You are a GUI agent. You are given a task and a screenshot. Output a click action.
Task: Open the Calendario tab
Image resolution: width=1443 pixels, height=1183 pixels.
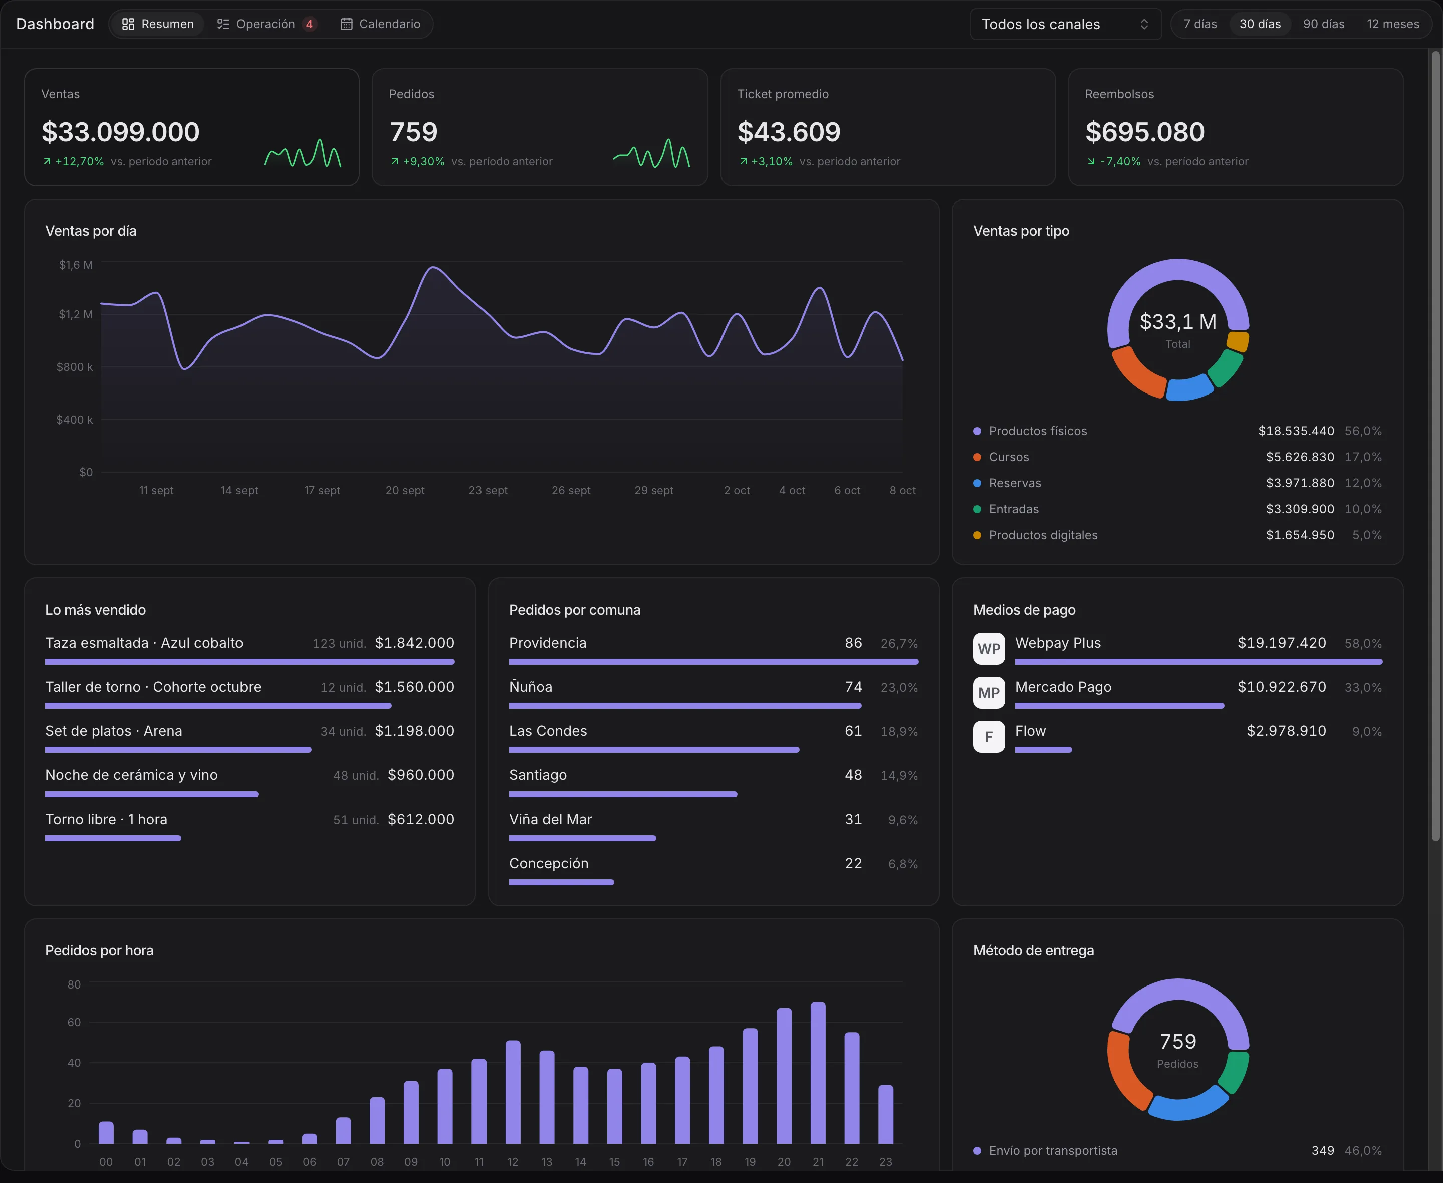[380, 24]
